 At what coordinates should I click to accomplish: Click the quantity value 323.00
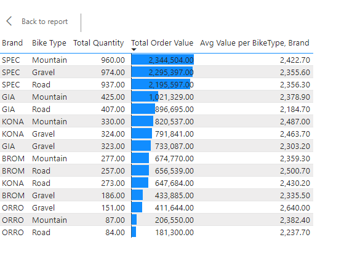pyautogui.click(x=113, y=147)
